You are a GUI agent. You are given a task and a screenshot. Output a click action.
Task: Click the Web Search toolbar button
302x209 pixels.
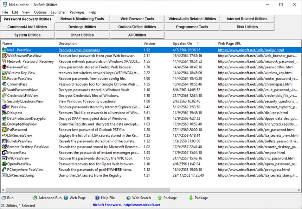[139, 198]
